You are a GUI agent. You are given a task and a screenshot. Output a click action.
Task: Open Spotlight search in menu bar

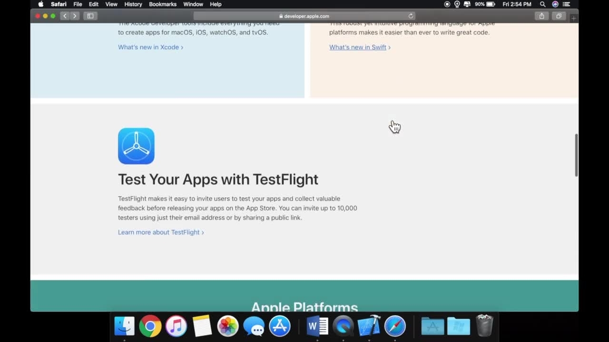tap(542, 4)
